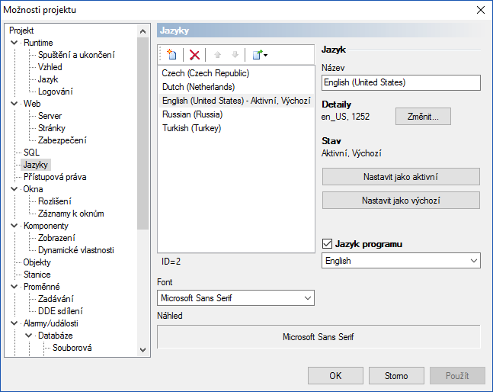The image size is (493, 392).
Task: Click the new language toolbar icon
Action: [171, 55]
